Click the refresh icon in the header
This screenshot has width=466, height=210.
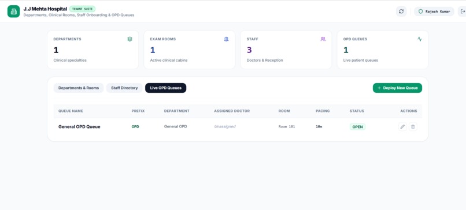(x=401, y=12)
